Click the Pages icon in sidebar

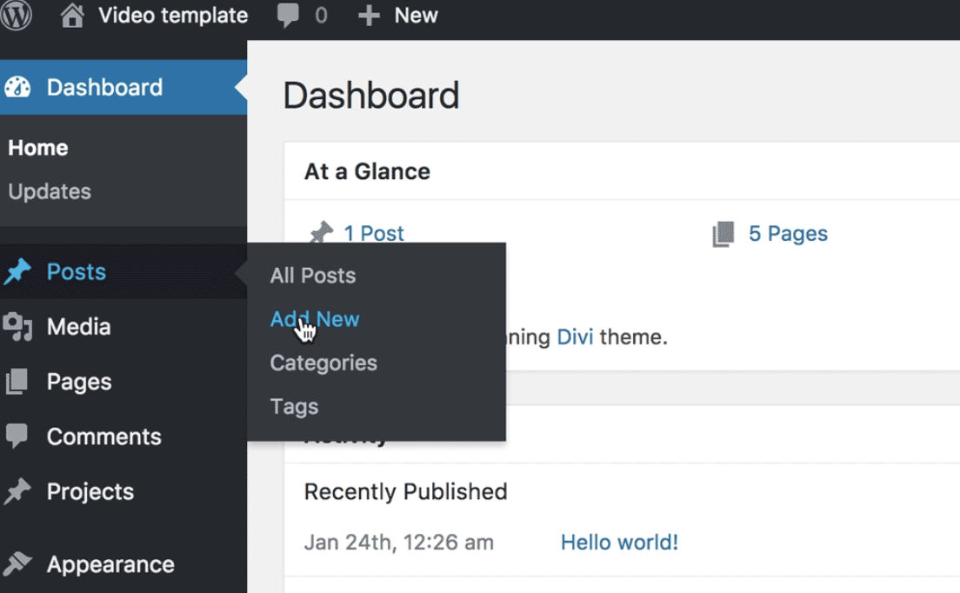click(x=17, y=382)
